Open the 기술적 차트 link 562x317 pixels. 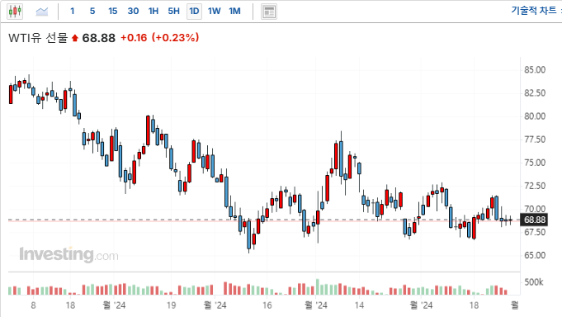click(x=534, y=11)
